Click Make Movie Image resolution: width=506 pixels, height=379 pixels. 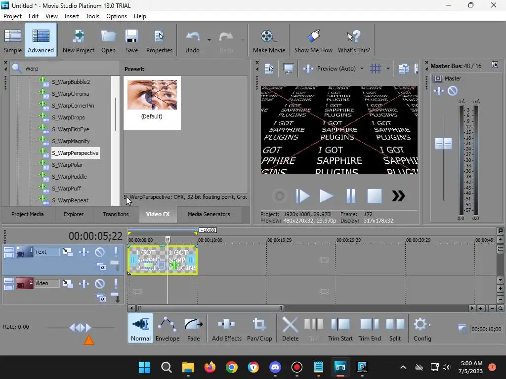[269, 40]
